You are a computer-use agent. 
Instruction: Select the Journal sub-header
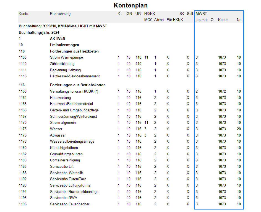pos(201,20)
